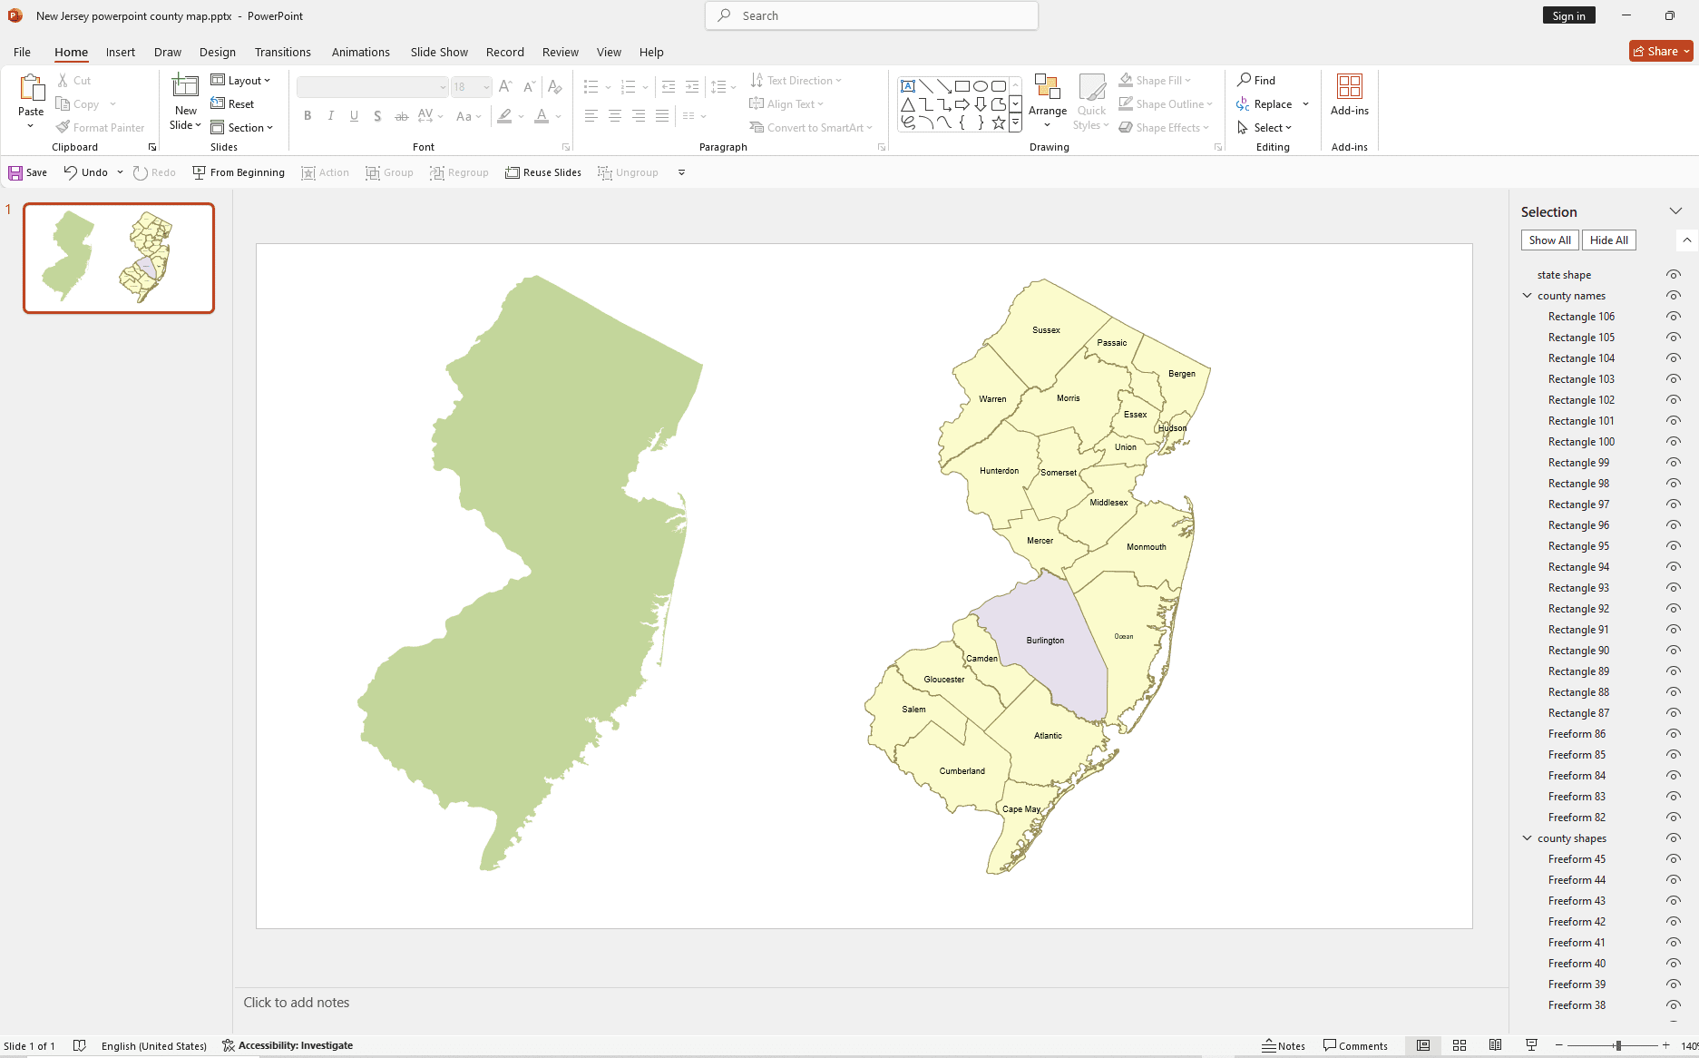Collapse the county shapes group
Image resolution: width=1699 pixels, height=1058 pixels.
[x=1528, y=838]
